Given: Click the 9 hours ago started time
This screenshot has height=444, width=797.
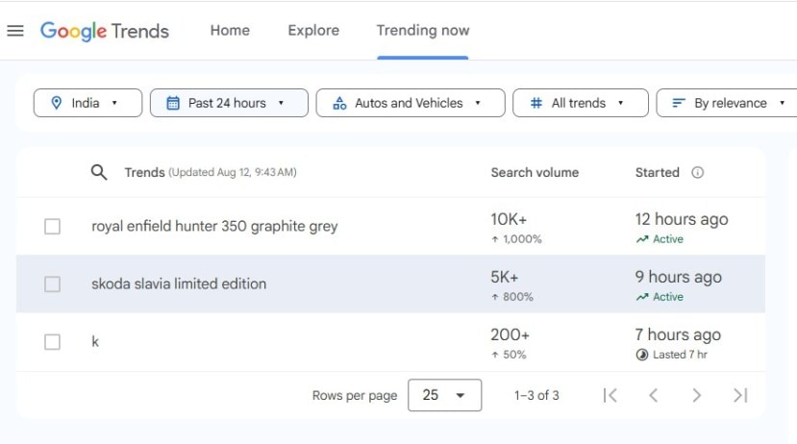Looking at the screenshot, I should tap(678, 278).
